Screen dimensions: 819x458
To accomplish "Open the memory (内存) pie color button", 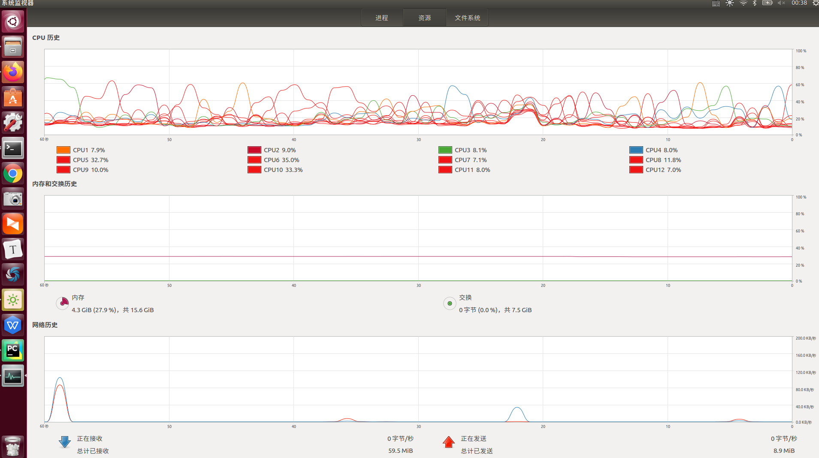I will [63, 303].
